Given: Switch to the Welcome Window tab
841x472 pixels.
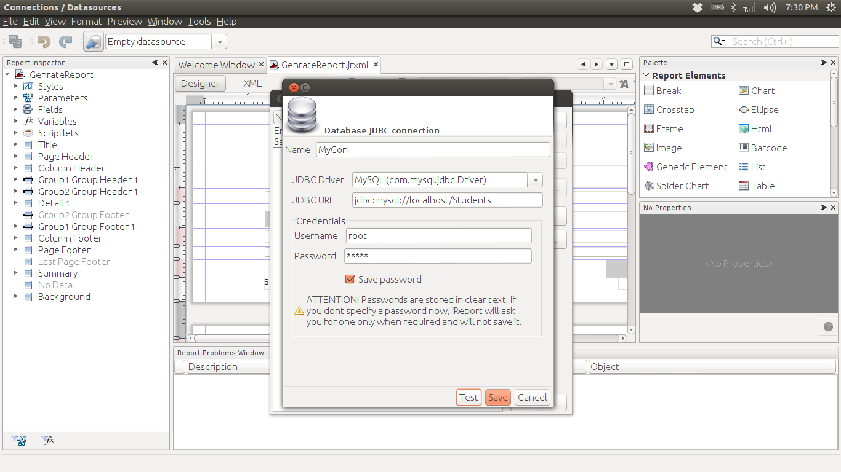Looking at the screenshot, I should tap(215, 64).
